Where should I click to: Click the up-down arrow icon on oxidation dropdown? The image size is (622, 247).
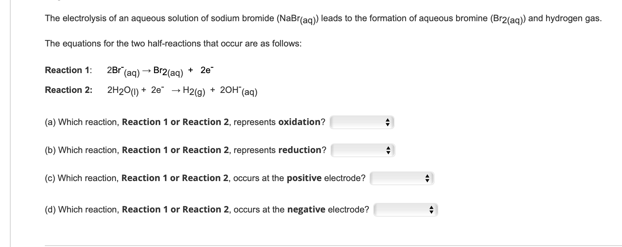[388, 122]
